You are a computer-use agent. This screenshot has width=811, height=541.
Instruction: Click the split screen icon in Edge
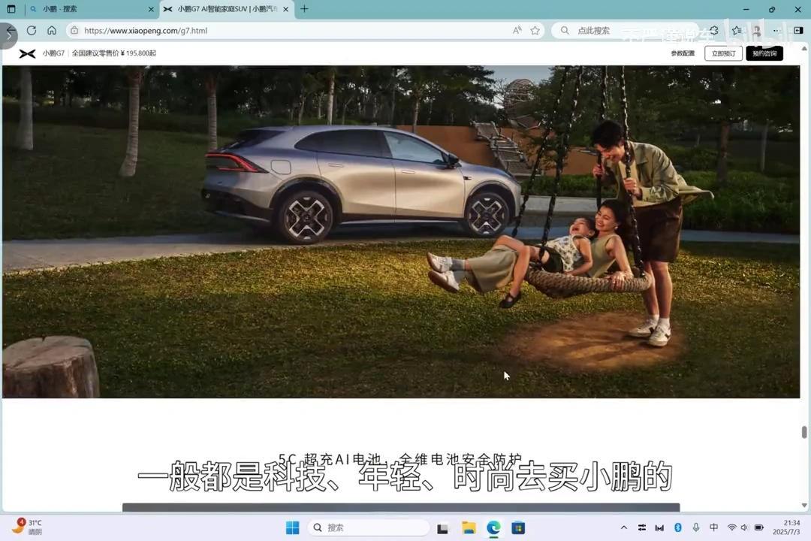(x=797, y=31)
